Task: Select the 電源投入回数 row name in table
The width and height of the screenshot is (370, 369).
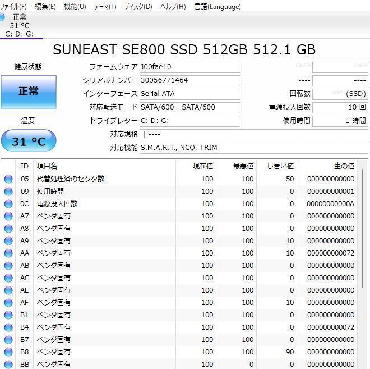Action: click(57, 203)
